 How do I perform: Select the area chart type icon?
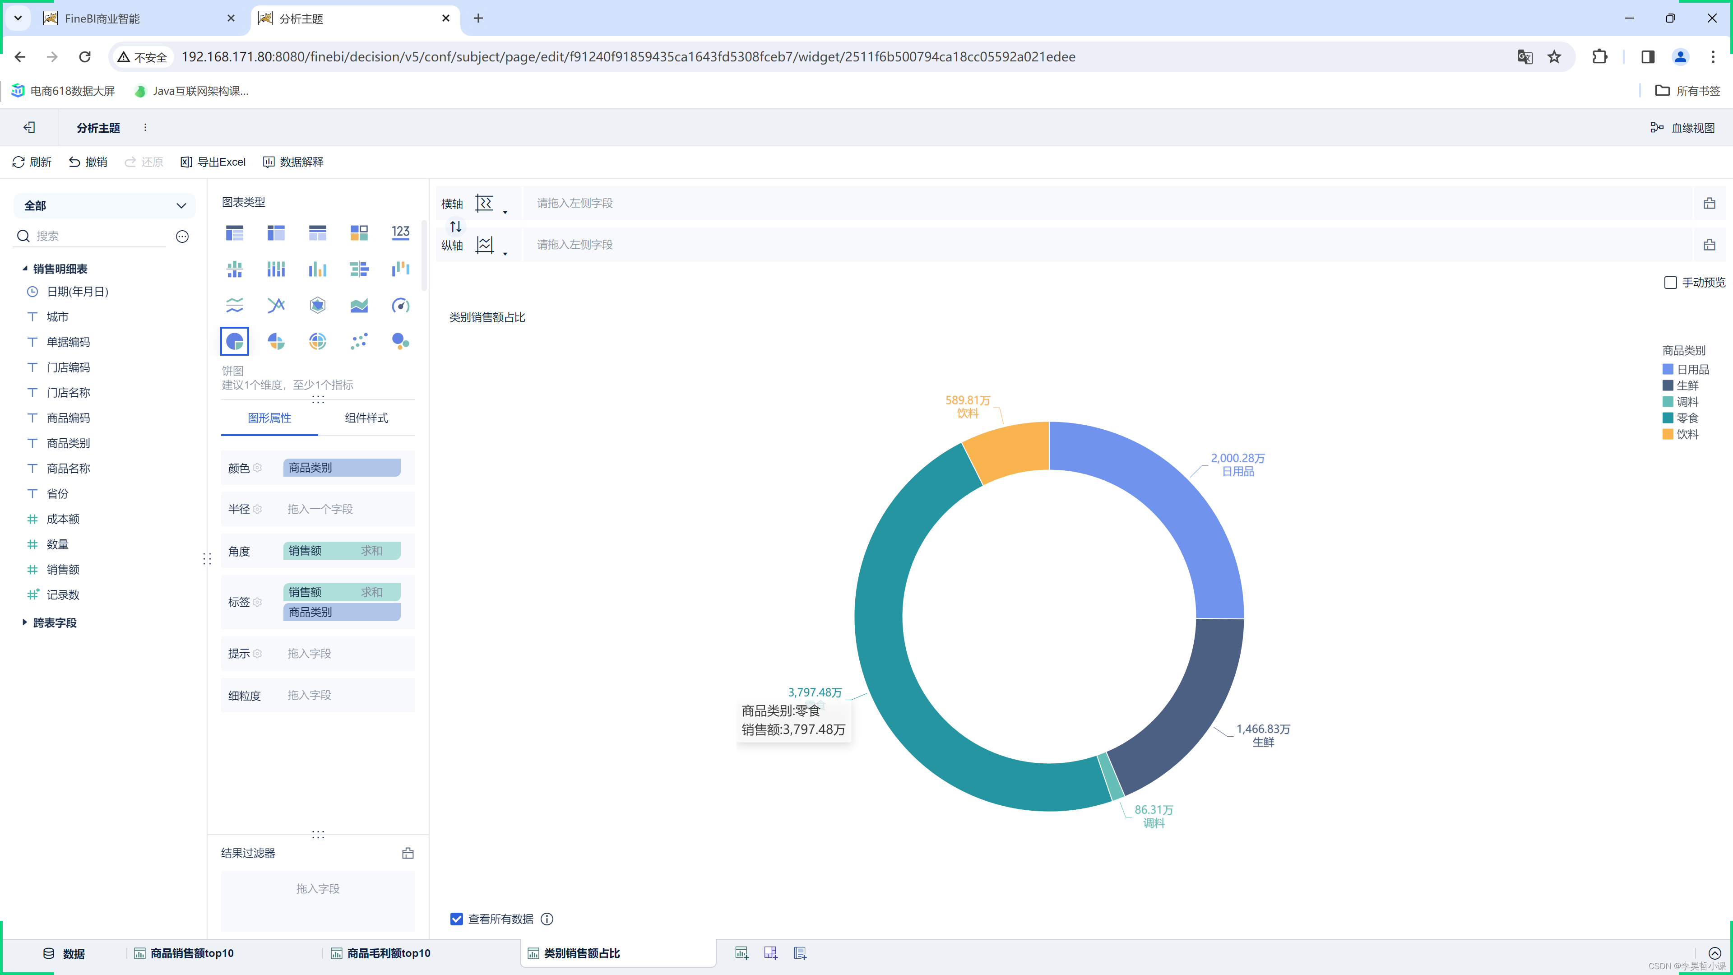[x=359, y=306]
